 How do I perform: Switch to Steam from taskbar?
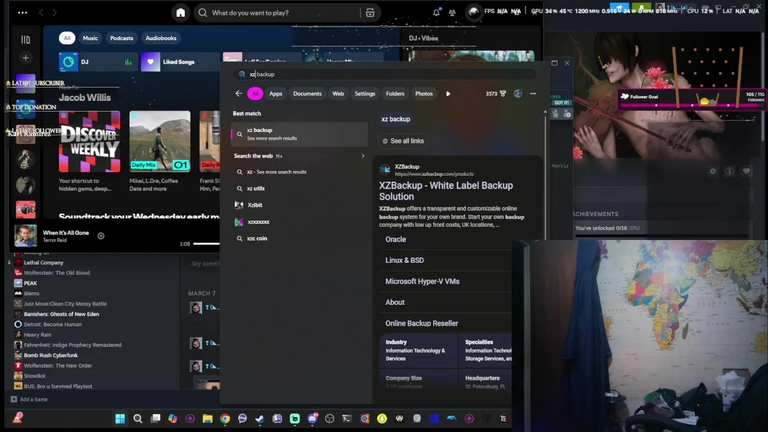[x=260, y=419]
